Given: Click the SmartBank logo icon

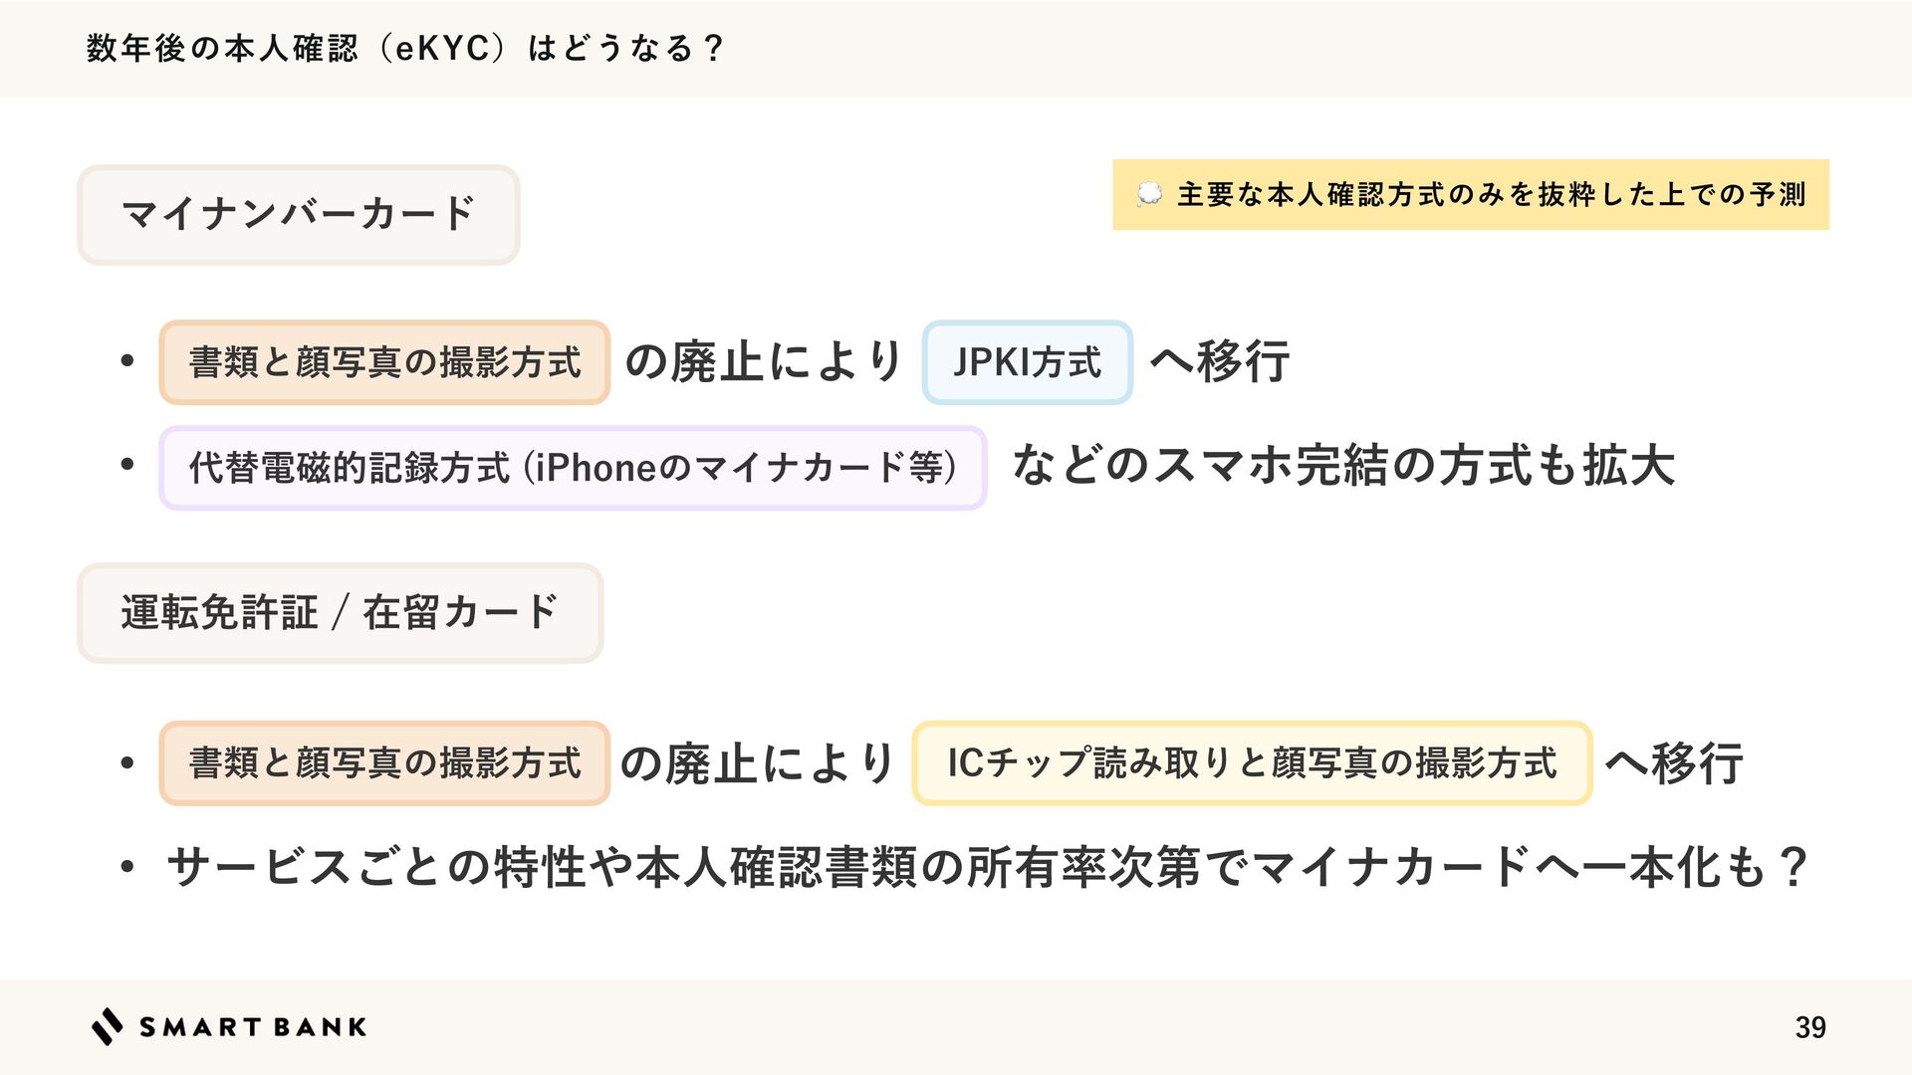Looking at the screenshot, I should click(108, 1026).
